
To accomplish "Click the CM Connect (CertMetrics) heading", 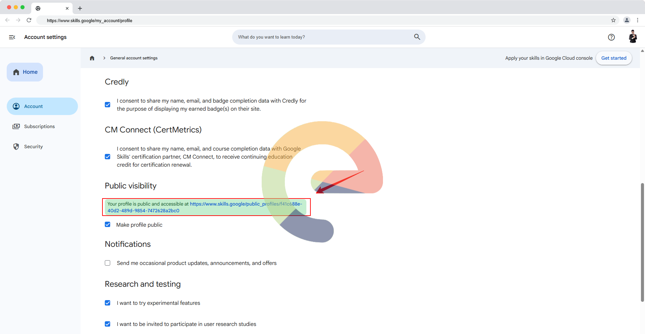I will click(153, 130).
